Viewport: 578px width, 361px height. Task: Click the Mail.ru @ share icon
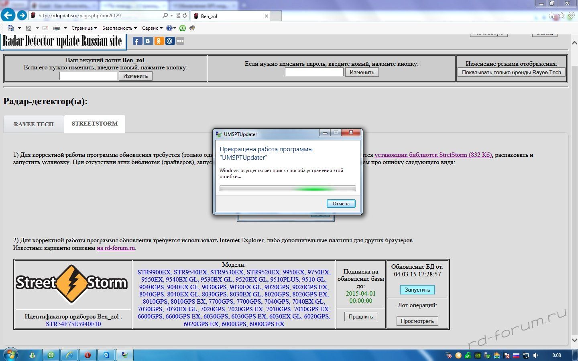[x=170, y=41]
